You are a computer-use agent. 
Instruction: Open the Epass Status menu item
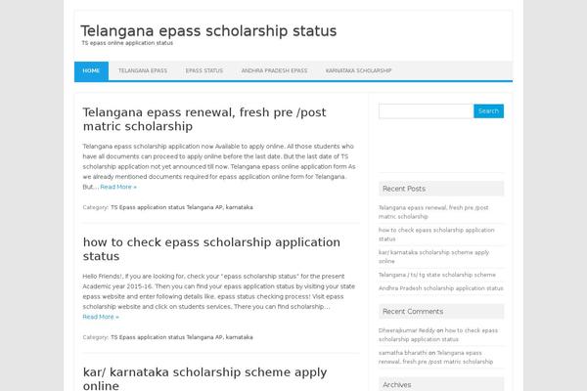click(204, 71)
